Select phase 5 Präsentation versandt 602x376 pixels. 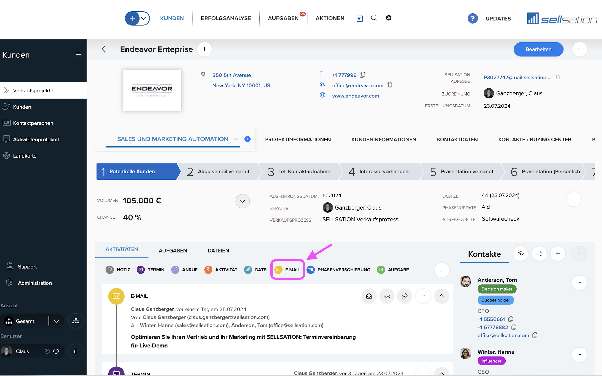(x=461, y=171)
